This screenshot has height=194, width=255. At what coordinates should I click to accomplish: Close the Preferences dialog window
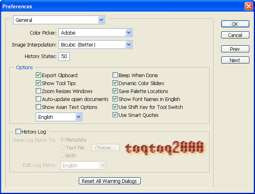[248, 6]
